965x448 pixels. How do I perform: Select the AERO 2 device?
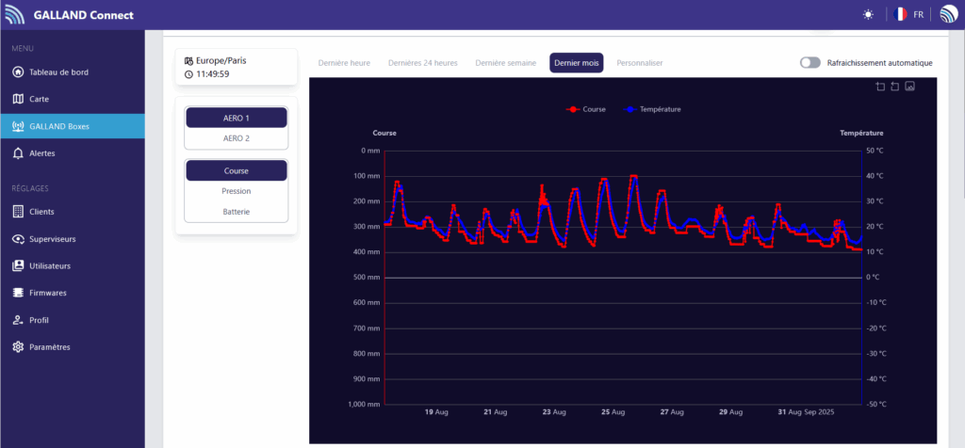pyautogui.click(x=237, y=138)
